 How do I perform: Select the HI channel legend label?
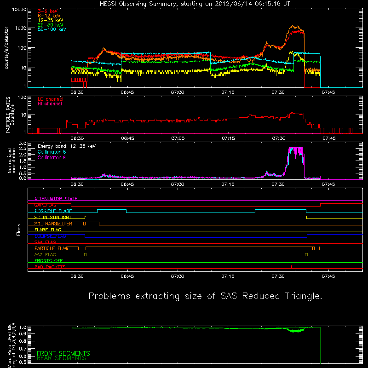[50, 104]
